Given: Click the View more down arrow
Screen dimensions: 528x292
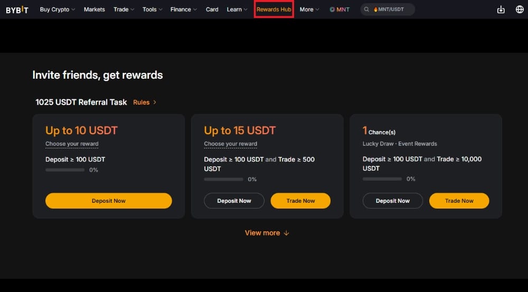Looking at the screenshot, I should pos(286,233).
